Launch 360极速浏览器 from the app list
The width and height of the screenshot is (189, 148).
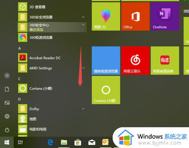23,37
